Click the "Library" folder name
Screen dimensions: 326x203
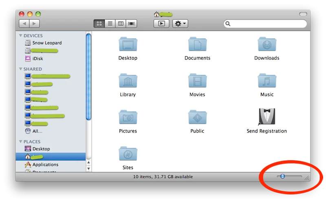128,95
